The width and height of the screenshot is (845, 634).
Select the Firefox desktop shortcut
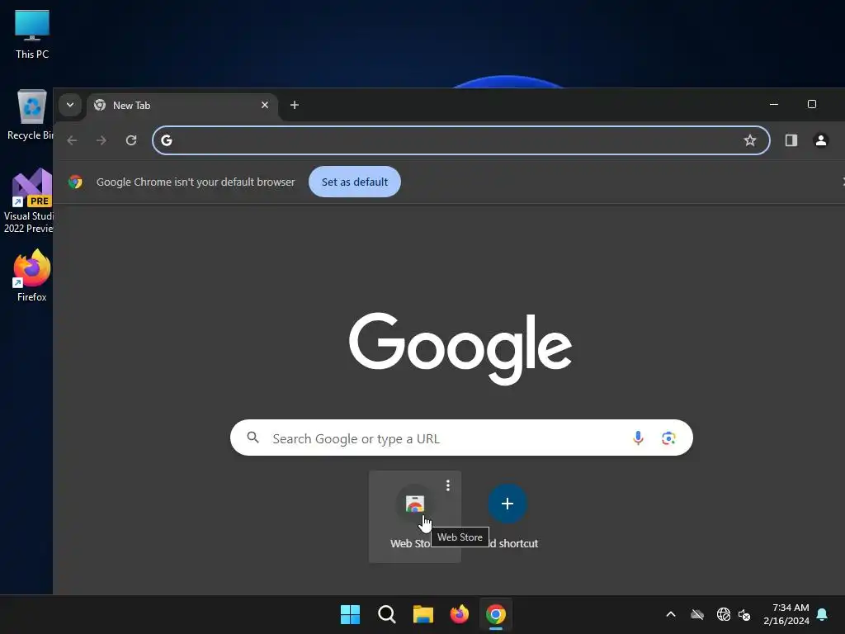32,276
